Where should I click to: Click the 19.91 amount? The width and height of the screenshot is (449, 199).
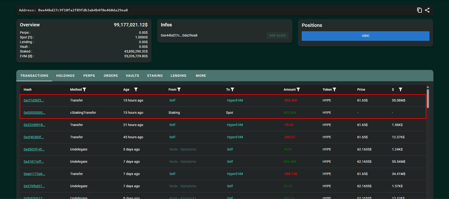287,149
